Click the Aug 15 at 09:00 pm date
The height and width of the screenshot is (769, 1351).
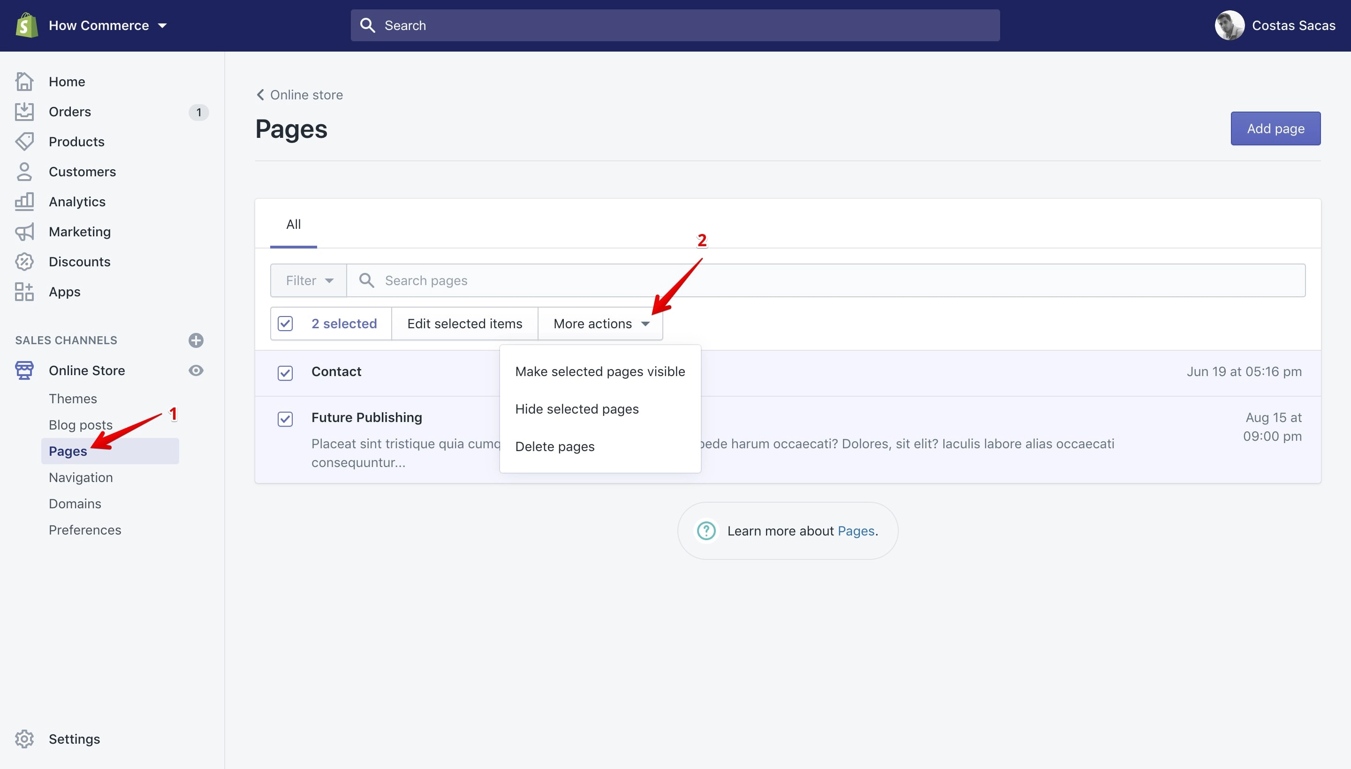click(1272, 427)
